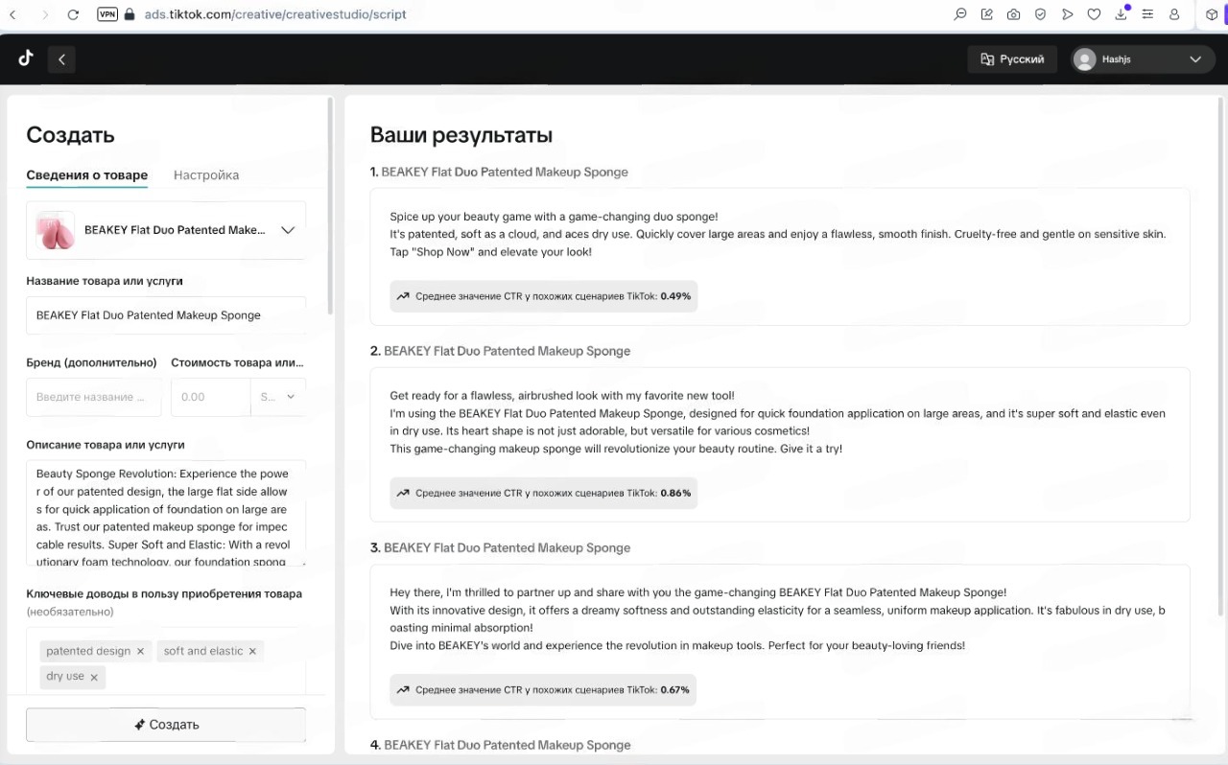1228x765 pixels.
Task: Remove the 'patented design' tag
Action: (x=140, y=652)
